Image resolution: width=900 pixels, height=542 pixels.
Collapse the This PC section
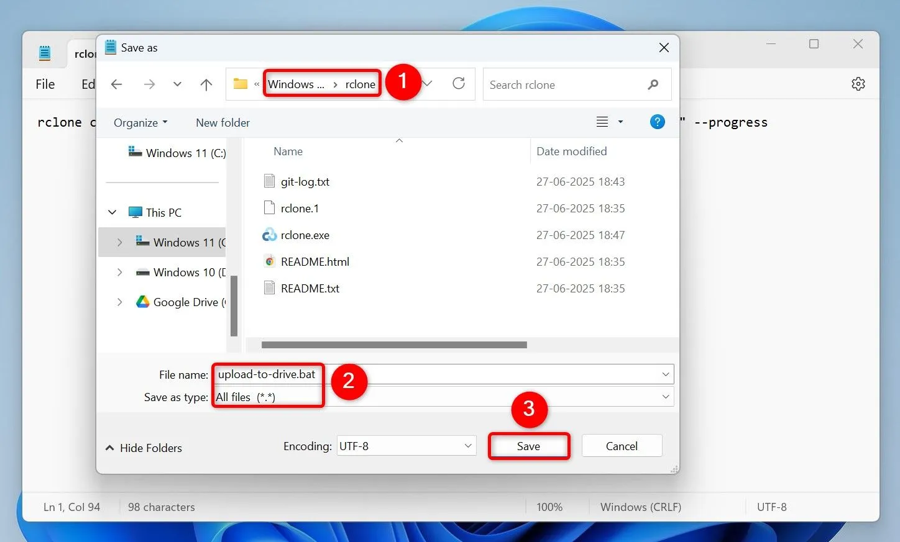112,212
